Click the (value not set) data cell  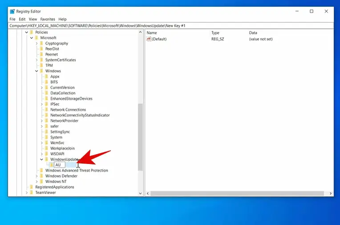261,39
